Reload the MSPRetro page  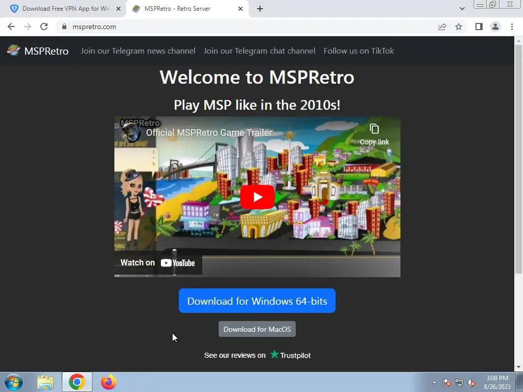point(44,27)
